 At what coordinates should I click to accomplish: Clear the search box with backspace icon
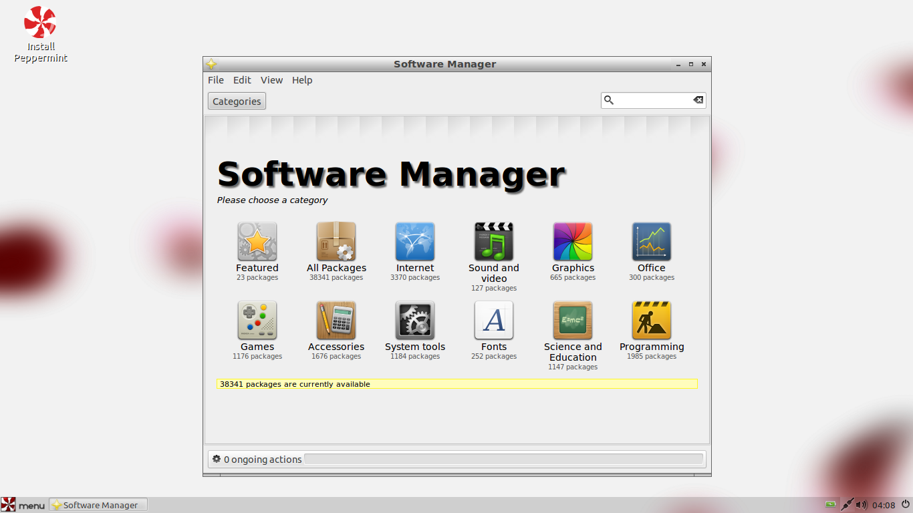click(x=698, y=100)
